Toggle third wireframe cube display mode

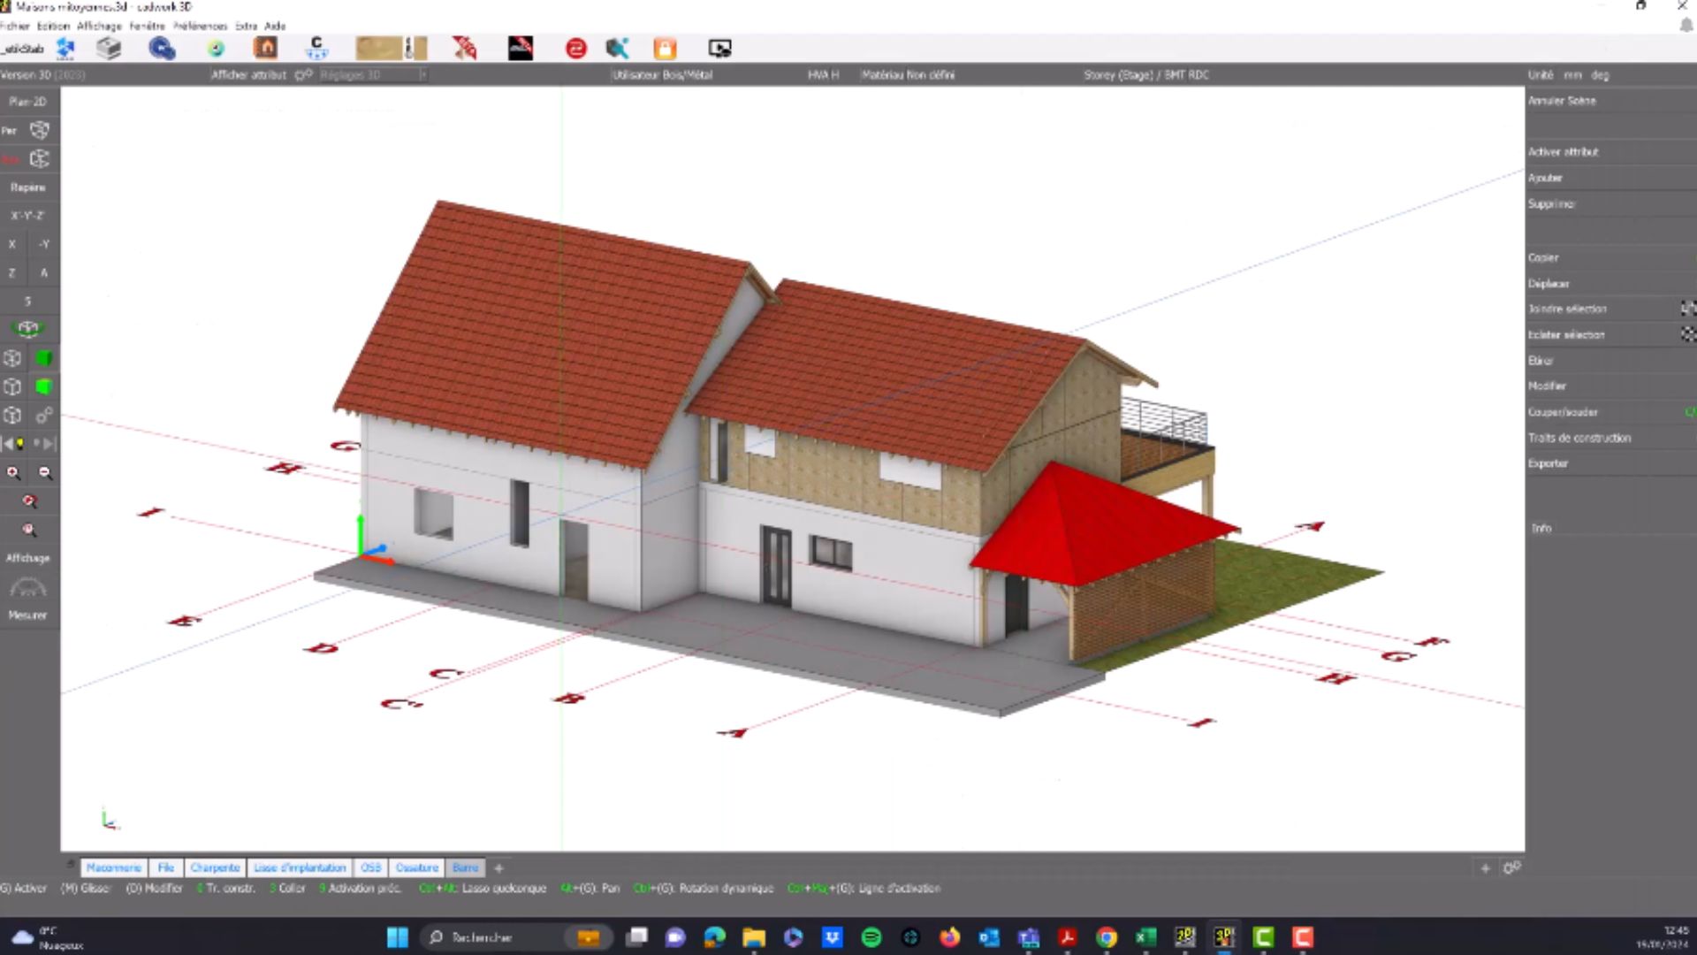[12, 415]
